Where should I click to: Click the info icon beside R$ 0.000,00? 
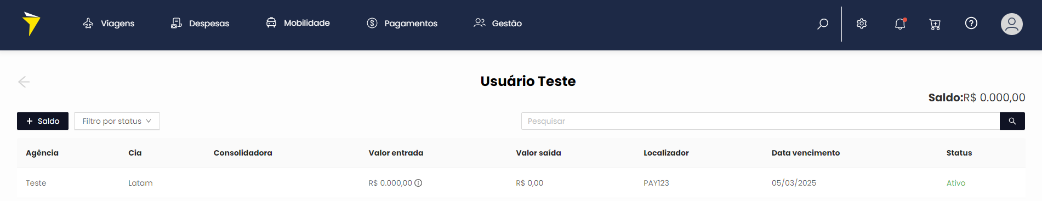click(418, 183)
